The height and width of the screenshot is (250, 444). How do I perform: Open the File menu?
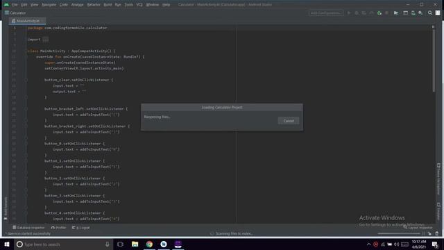(15, 5)
